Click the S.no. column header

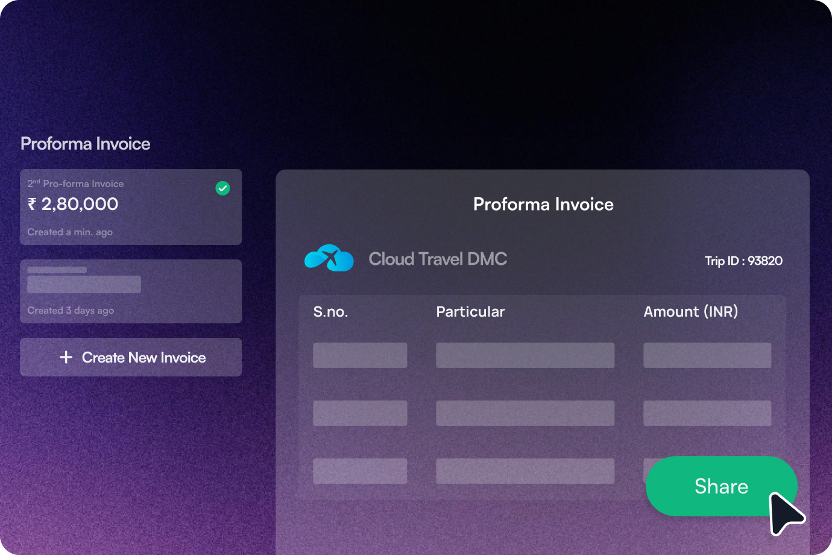point(330,311)
